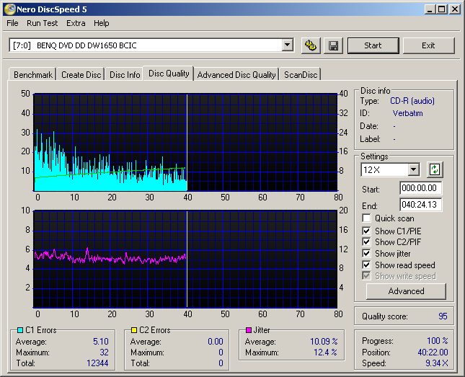Open the Run Test menu
The image size is (465, 377).
pyautogui.click(x=42, y=23)
